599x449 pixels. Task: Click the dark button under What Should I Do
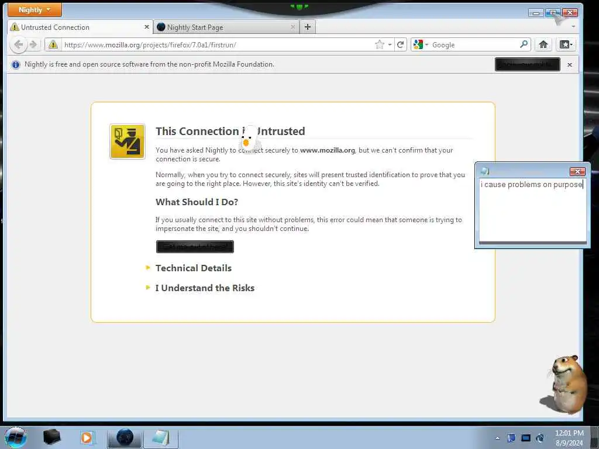[x=195, y=247]
